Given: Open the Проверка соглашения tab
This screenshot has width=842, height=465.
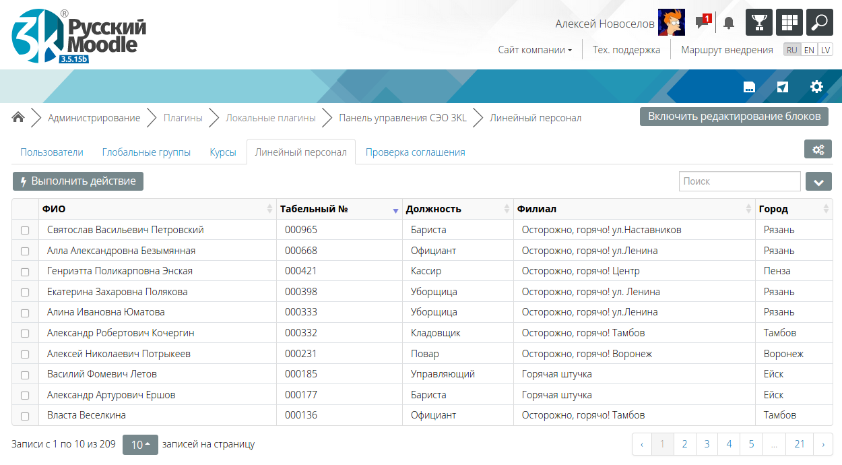Looking at the screenshot, I should 415,152.
